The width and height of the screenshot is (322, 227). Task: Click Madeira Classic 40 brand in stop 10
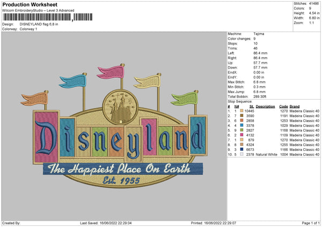[304, 154]
